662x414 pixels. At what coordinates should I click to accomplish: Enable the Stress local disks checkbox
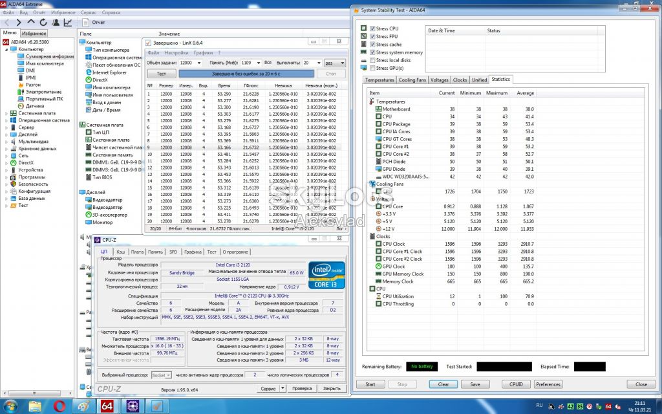pyautogui.click(x=372, y=60)
